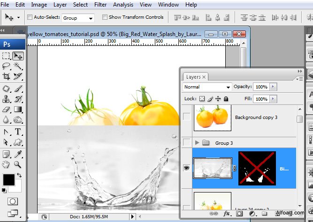Open the Filter menu
The image size is (313, 222).
pyautogui.click(x=100, y=5)
